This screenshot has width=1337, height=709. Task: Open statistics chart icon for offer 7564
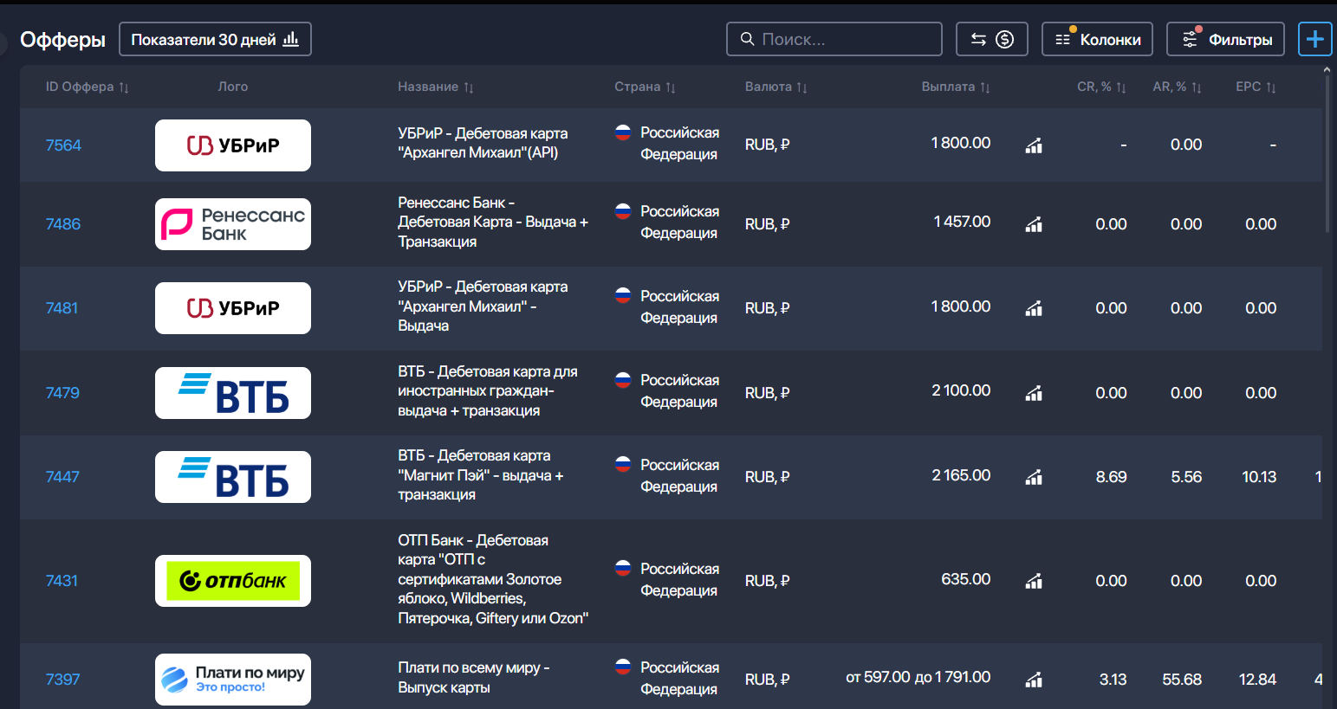pyautogui.click(x=1034, y=145)
